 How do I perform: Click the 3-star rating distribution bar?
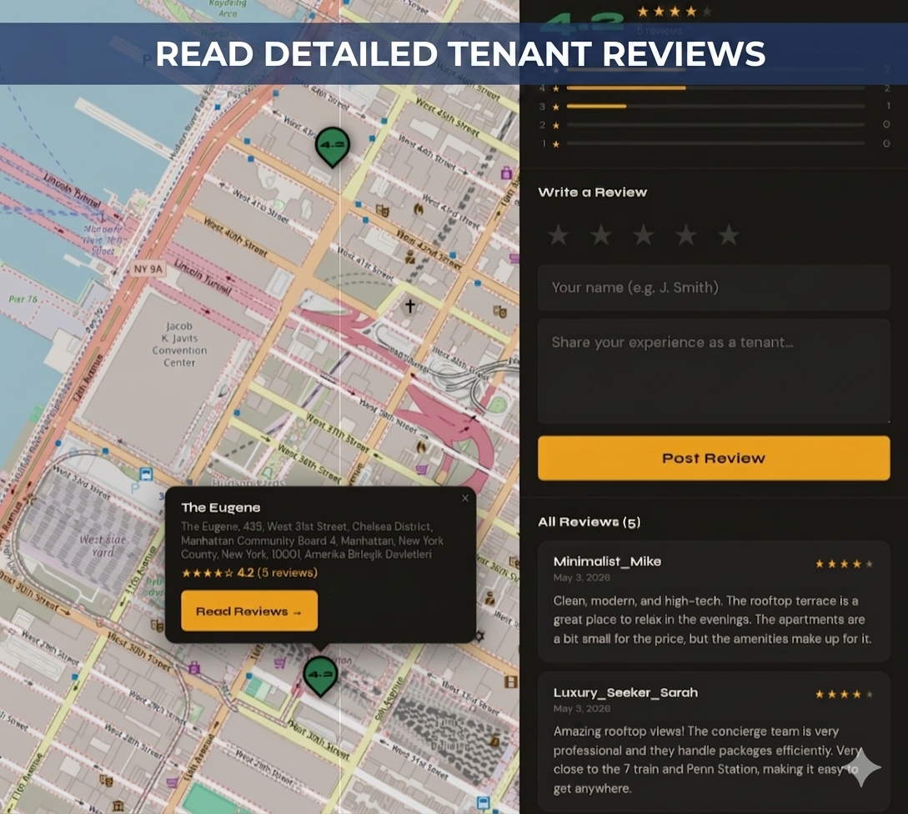coord(715,107)
